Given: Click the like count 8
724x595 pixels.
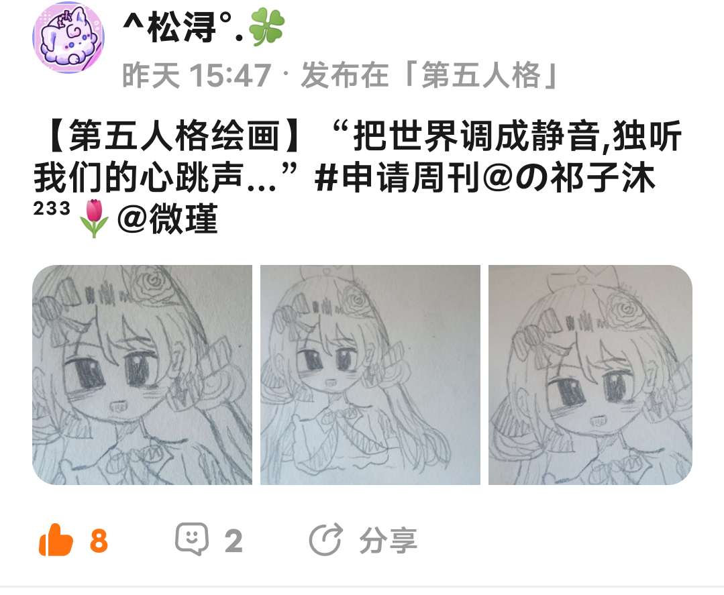Looking at the screenshot, I should [99, 541].
